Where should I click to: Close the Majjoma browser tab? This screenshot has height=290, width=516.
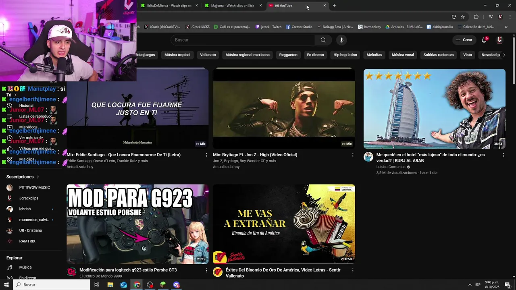point(260,6)
